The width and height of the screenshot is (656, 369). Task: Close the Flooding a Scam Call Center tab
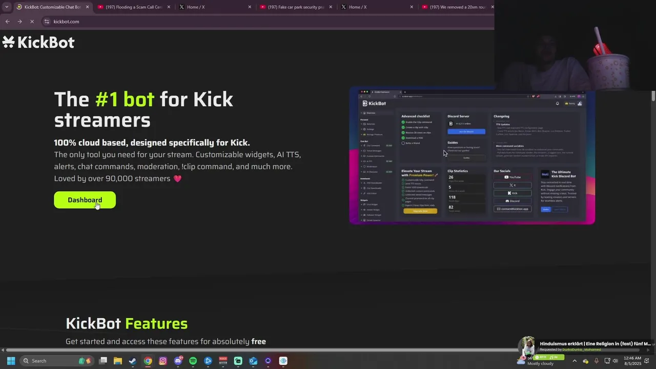[169, 7]
